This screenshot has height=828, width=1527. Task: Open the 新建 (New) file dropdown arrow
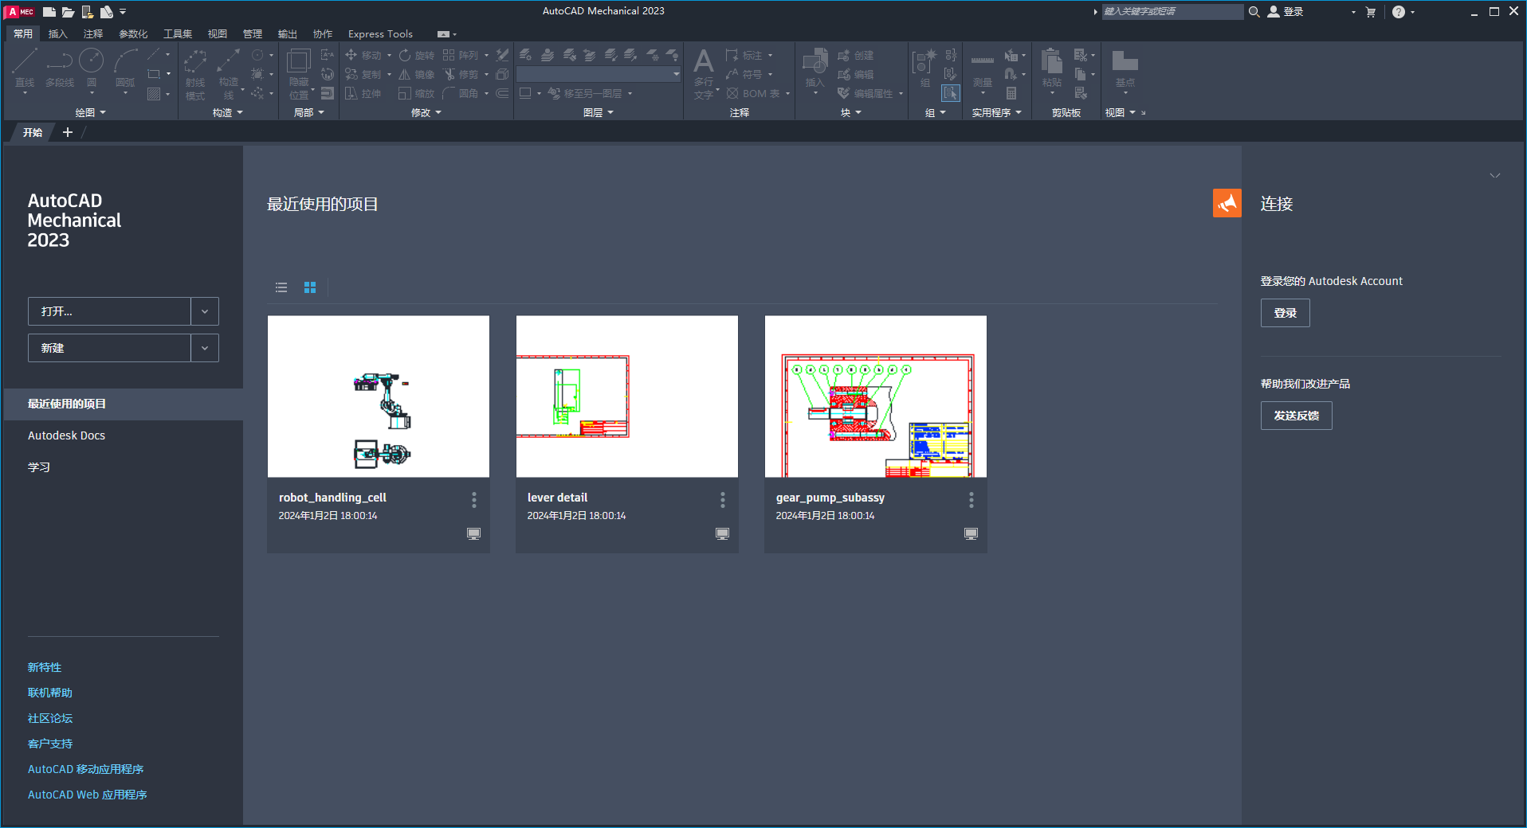[205, 348]
